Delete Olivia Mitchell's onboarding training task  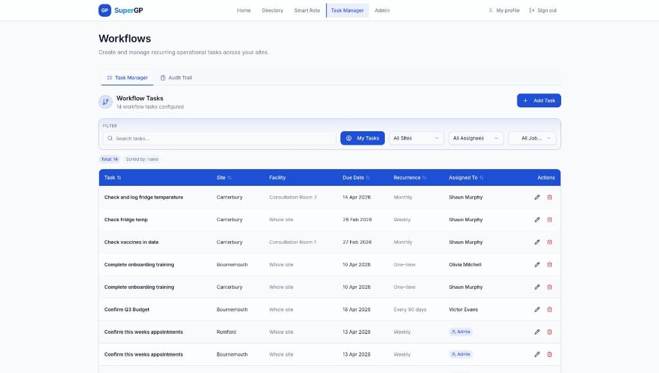(550, 264)
